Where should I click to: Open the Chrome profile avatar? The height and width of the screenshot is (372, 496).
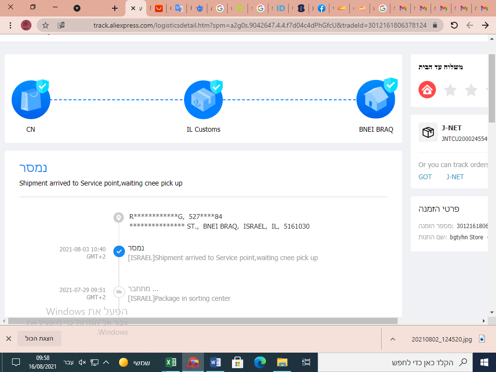[x=26, y=25]
